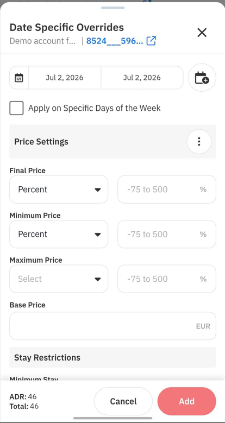Close the Date Specific Overrides dialog
Screen dimensions: 225x423
click(202, 33)
